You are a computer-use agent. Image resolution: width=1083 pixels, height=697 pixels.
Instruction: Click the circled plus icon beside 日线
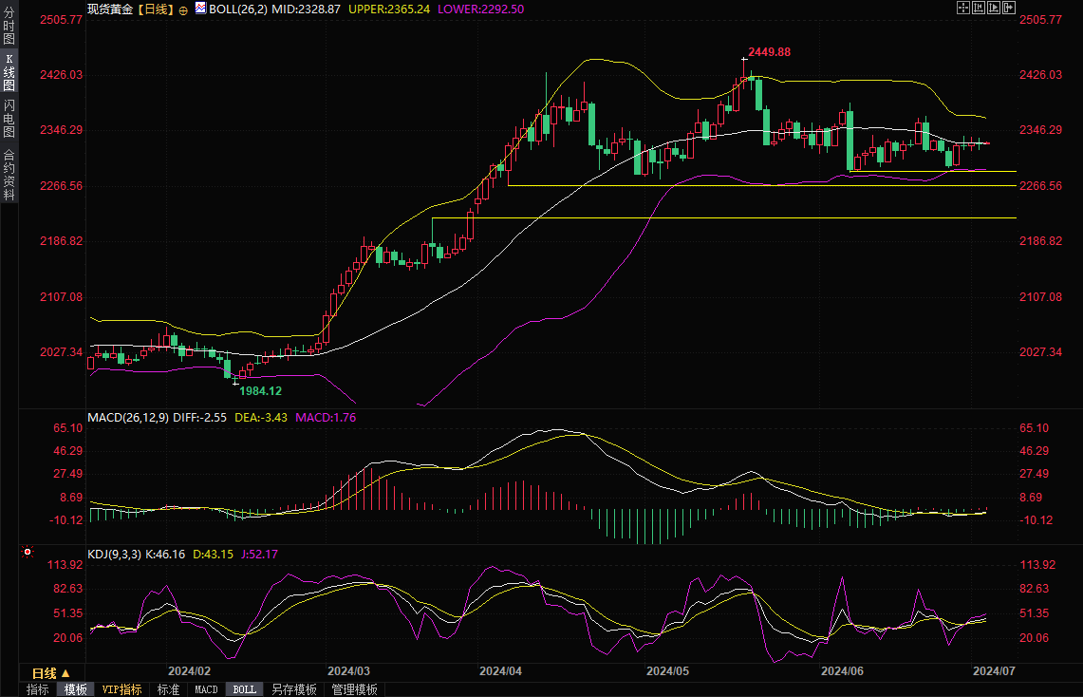(183, 9)
